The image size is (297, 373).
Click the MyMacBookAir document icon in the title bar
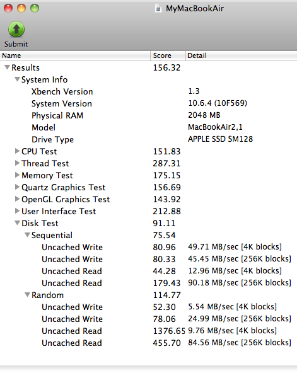pos(158,8)
